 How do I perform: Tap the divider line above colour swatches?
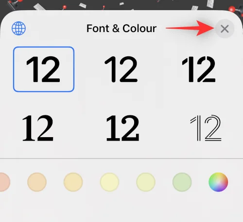121,159
